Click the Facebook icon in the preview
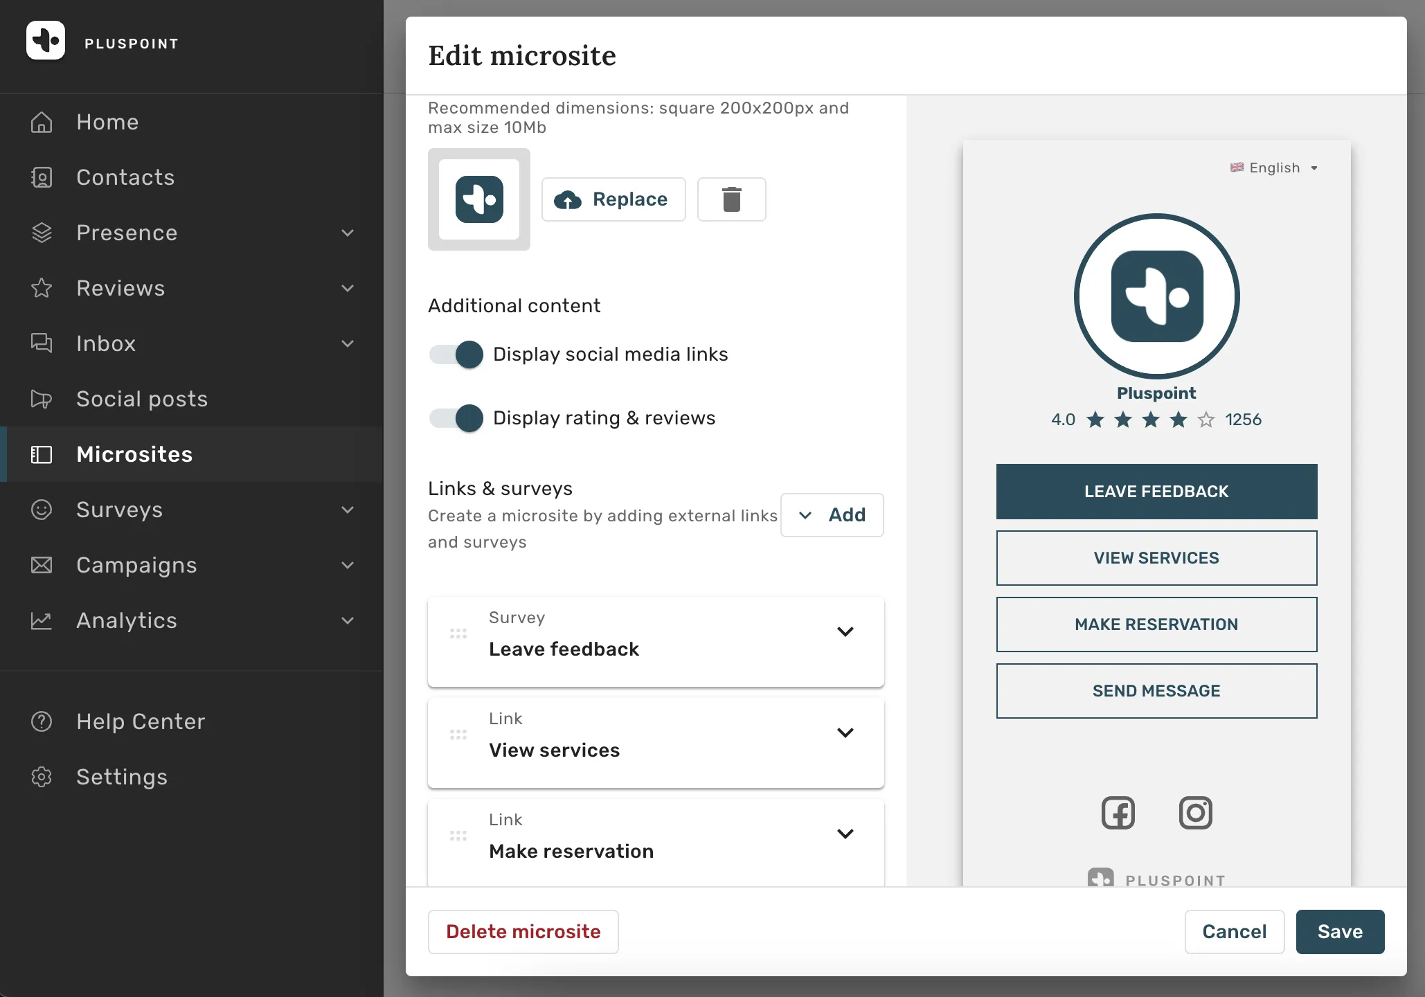 point(1118,813)
